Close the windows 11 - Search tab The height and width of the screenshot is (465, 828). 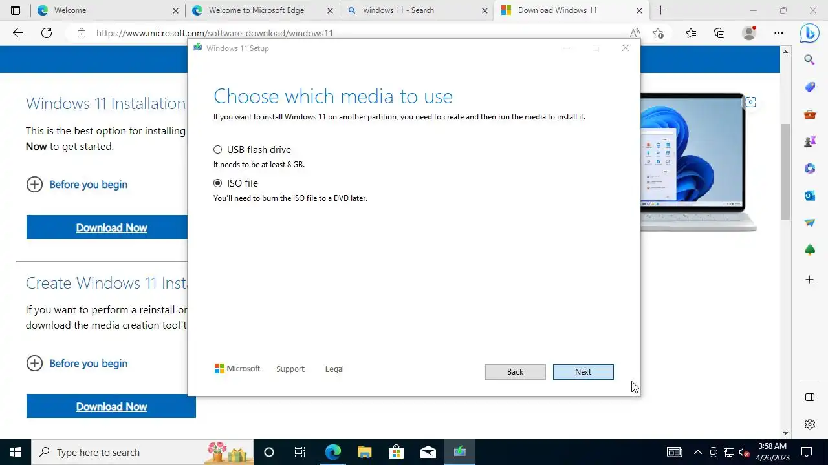(x=485, y=10)
